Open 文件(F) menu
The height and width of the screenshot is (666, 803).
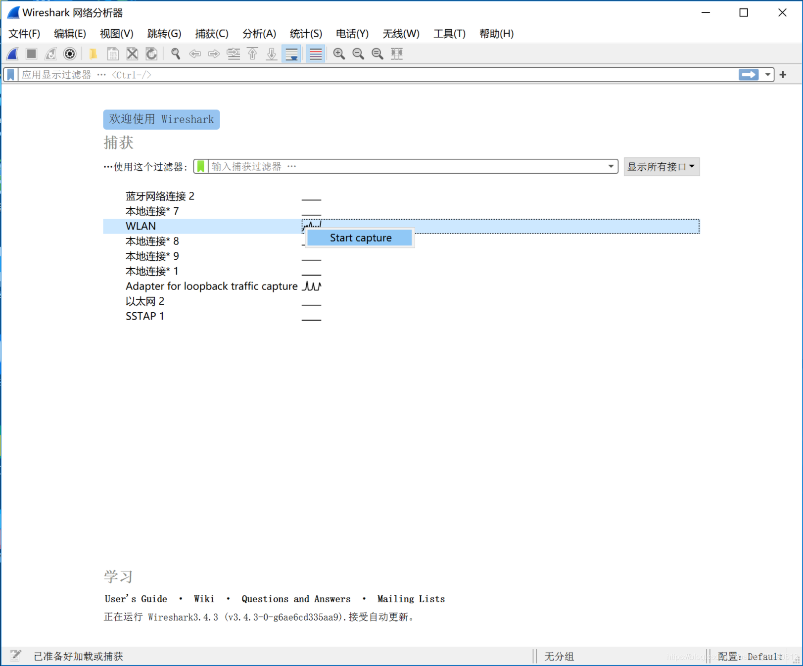pyautogui.click(x=24, y=34)
